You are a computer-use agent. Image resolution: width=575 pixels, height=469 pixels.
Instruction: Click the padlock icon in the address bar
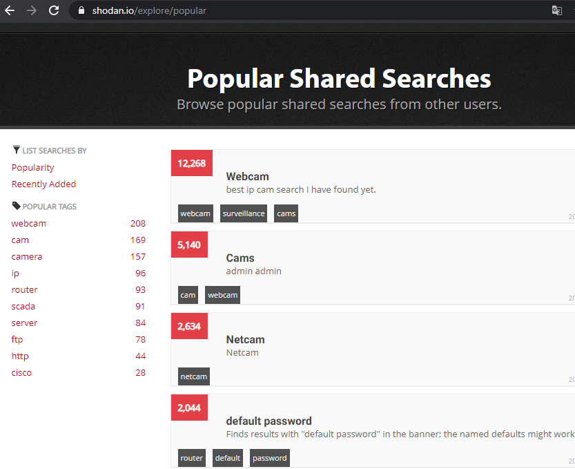[81, 10]
